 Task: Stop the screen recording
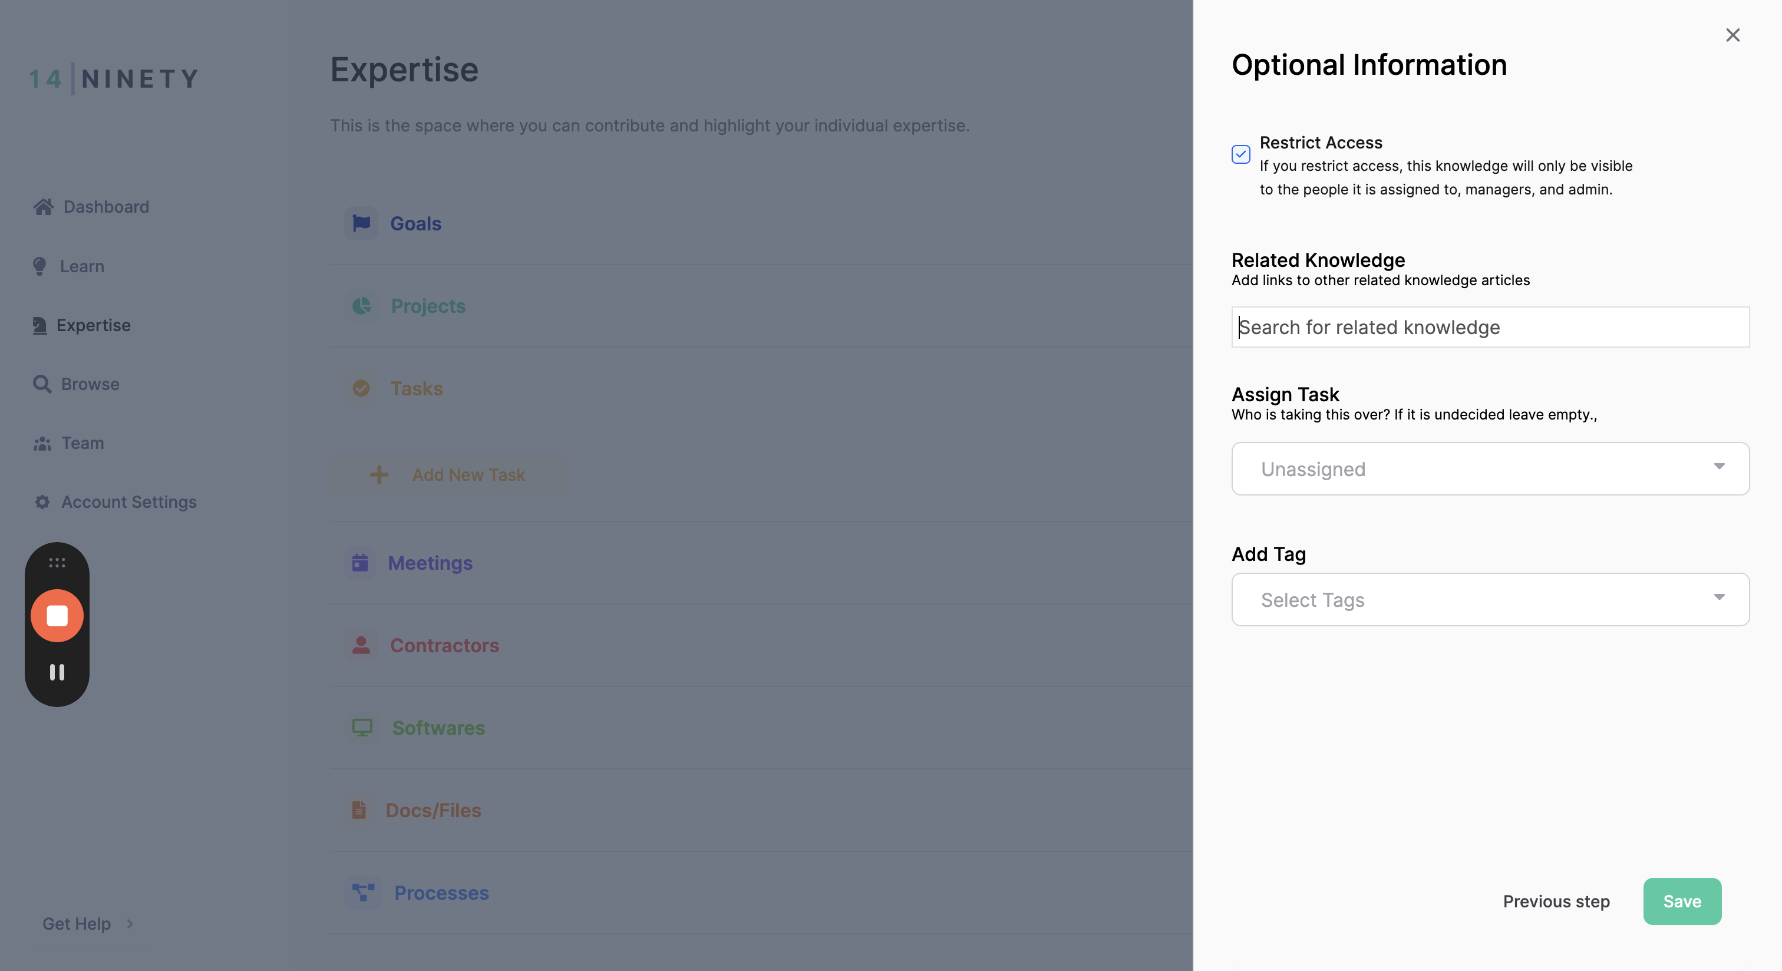click(x=57, y=615)
